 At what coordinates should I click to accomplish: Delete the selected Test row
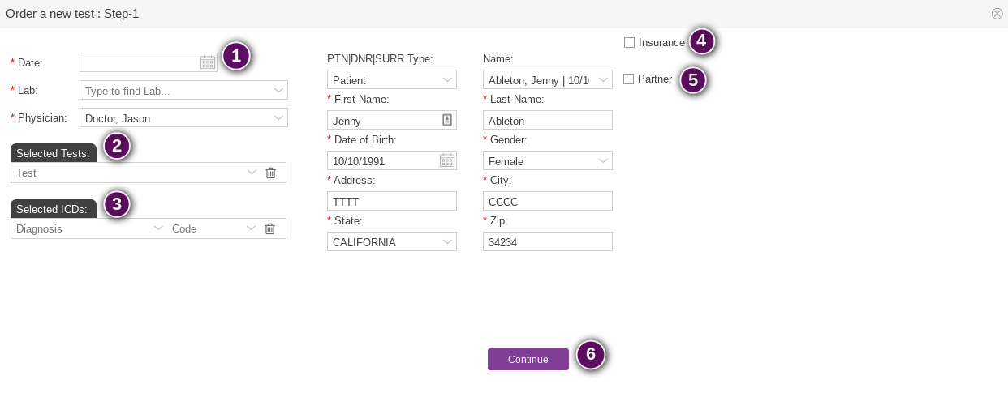[x=271, y=173]
